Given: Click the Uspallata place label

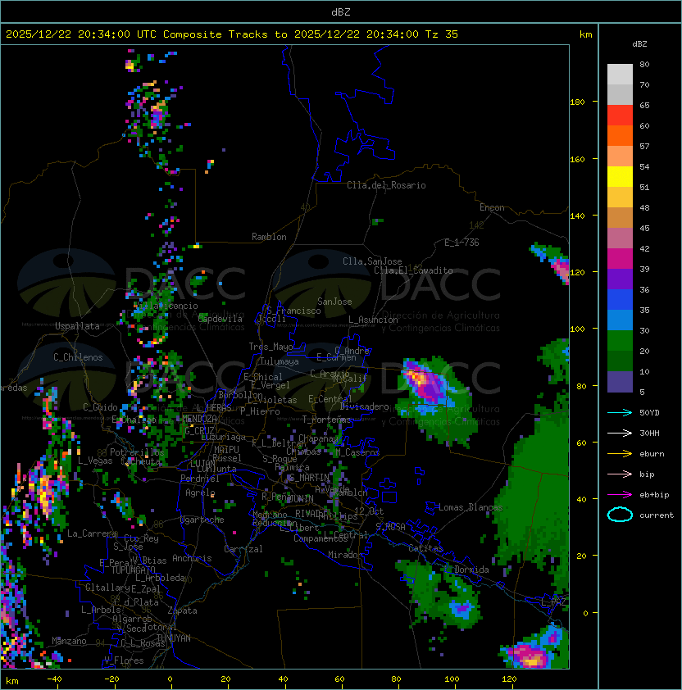Looking at the screenshot, I should tap(77, 326).
